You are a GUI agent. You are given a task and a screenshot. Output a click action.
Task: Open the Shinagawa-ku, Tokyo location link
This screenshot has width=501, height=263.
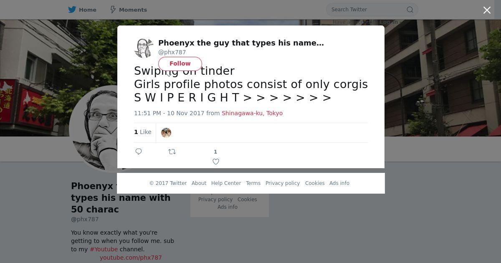click(x=252, y=113)
